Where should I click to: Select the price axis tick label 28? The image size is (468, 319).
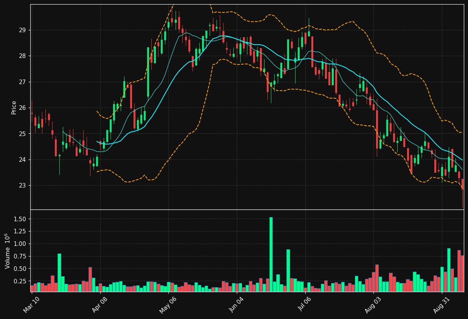click(x=23, y=56)
